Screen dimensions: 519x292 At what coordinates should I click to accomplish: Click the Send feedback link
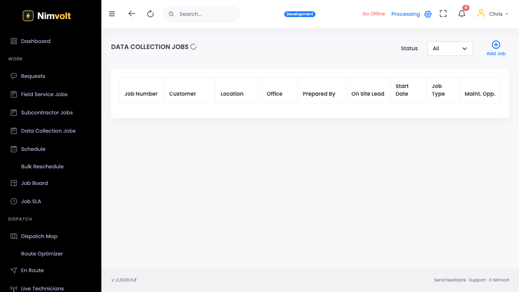450,280
